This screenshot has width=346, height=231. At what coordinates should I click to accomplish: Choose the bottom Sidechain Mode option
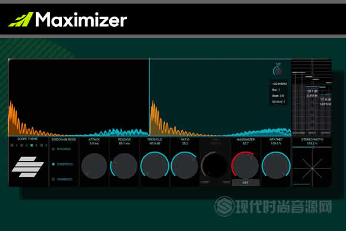click(54, 179)
